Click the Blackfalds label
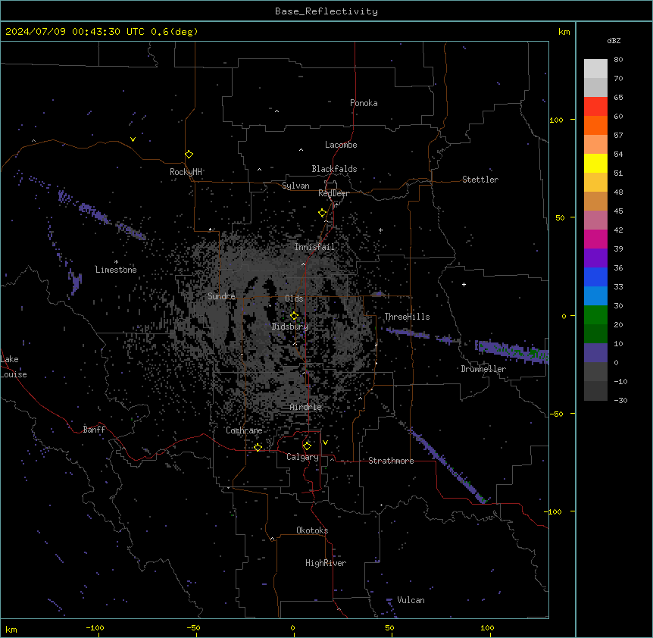 point(334,169)
